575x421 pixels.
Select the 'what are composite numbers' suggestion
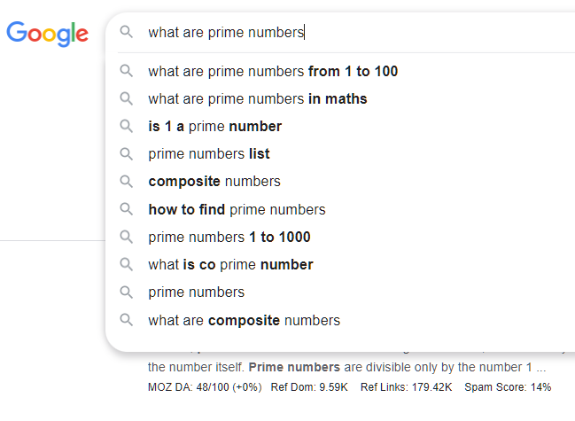244,320
